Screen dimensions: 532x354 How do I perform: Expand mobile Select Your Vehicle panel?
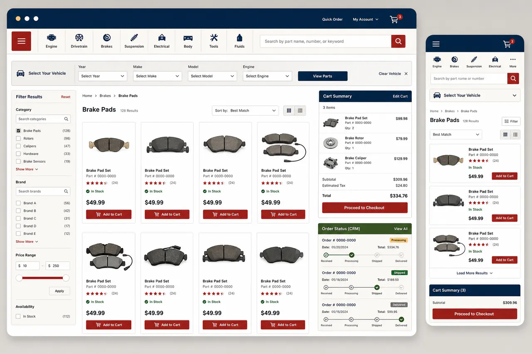click(475, 95)
